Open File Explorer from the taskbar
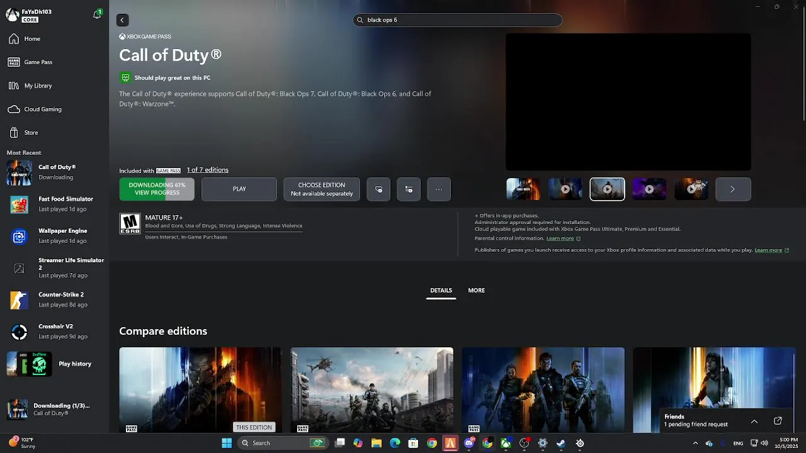Image resolution: width=806 pixels, height=453 pixels. click(x=377, y=443)
